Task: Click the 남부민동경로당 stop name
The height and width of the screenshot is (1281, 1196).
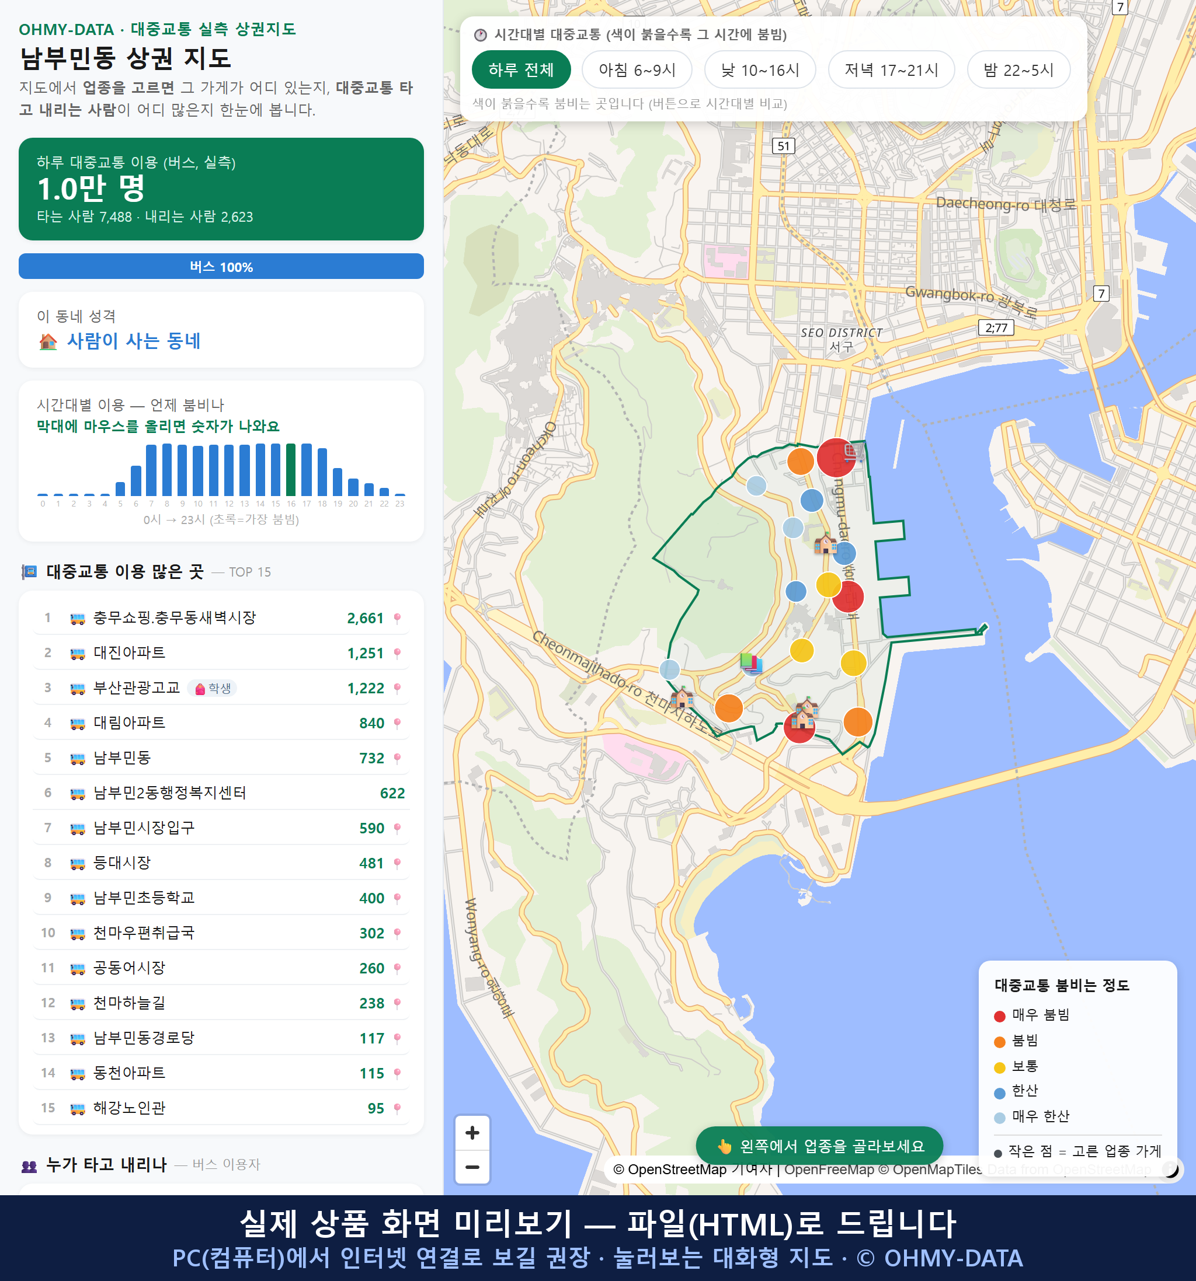Action: pos(144,1038)
